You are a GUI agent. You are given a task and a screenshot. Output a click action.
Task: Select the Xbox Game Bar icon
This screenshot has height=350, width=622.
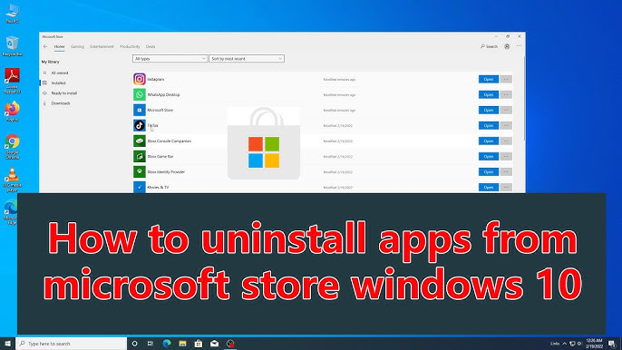140,156
